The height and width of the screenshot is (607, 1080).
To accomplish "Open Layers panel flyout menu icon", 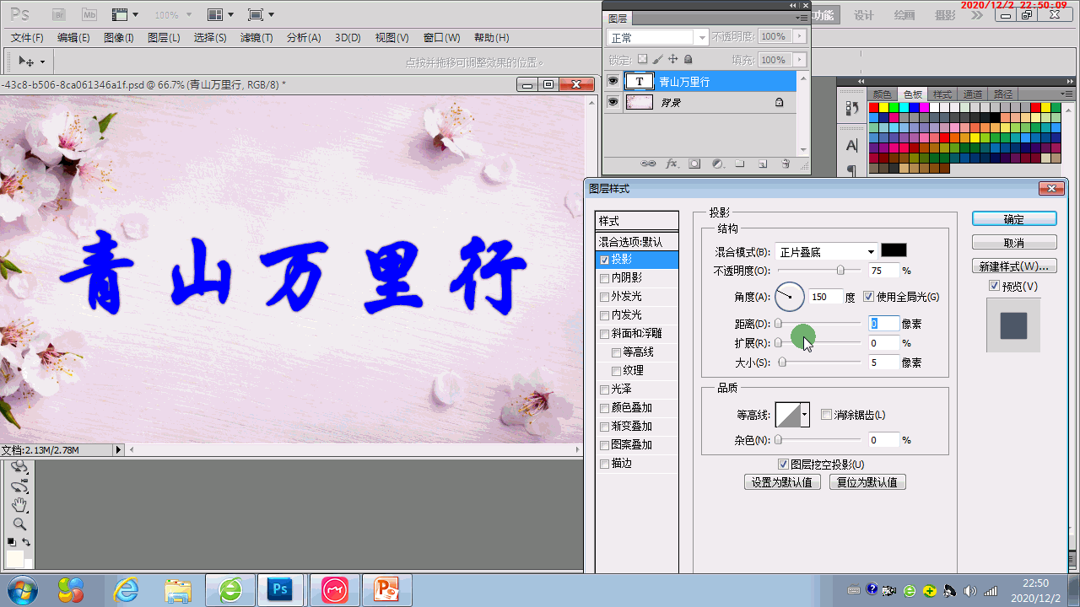I will (x=800, y=19).
